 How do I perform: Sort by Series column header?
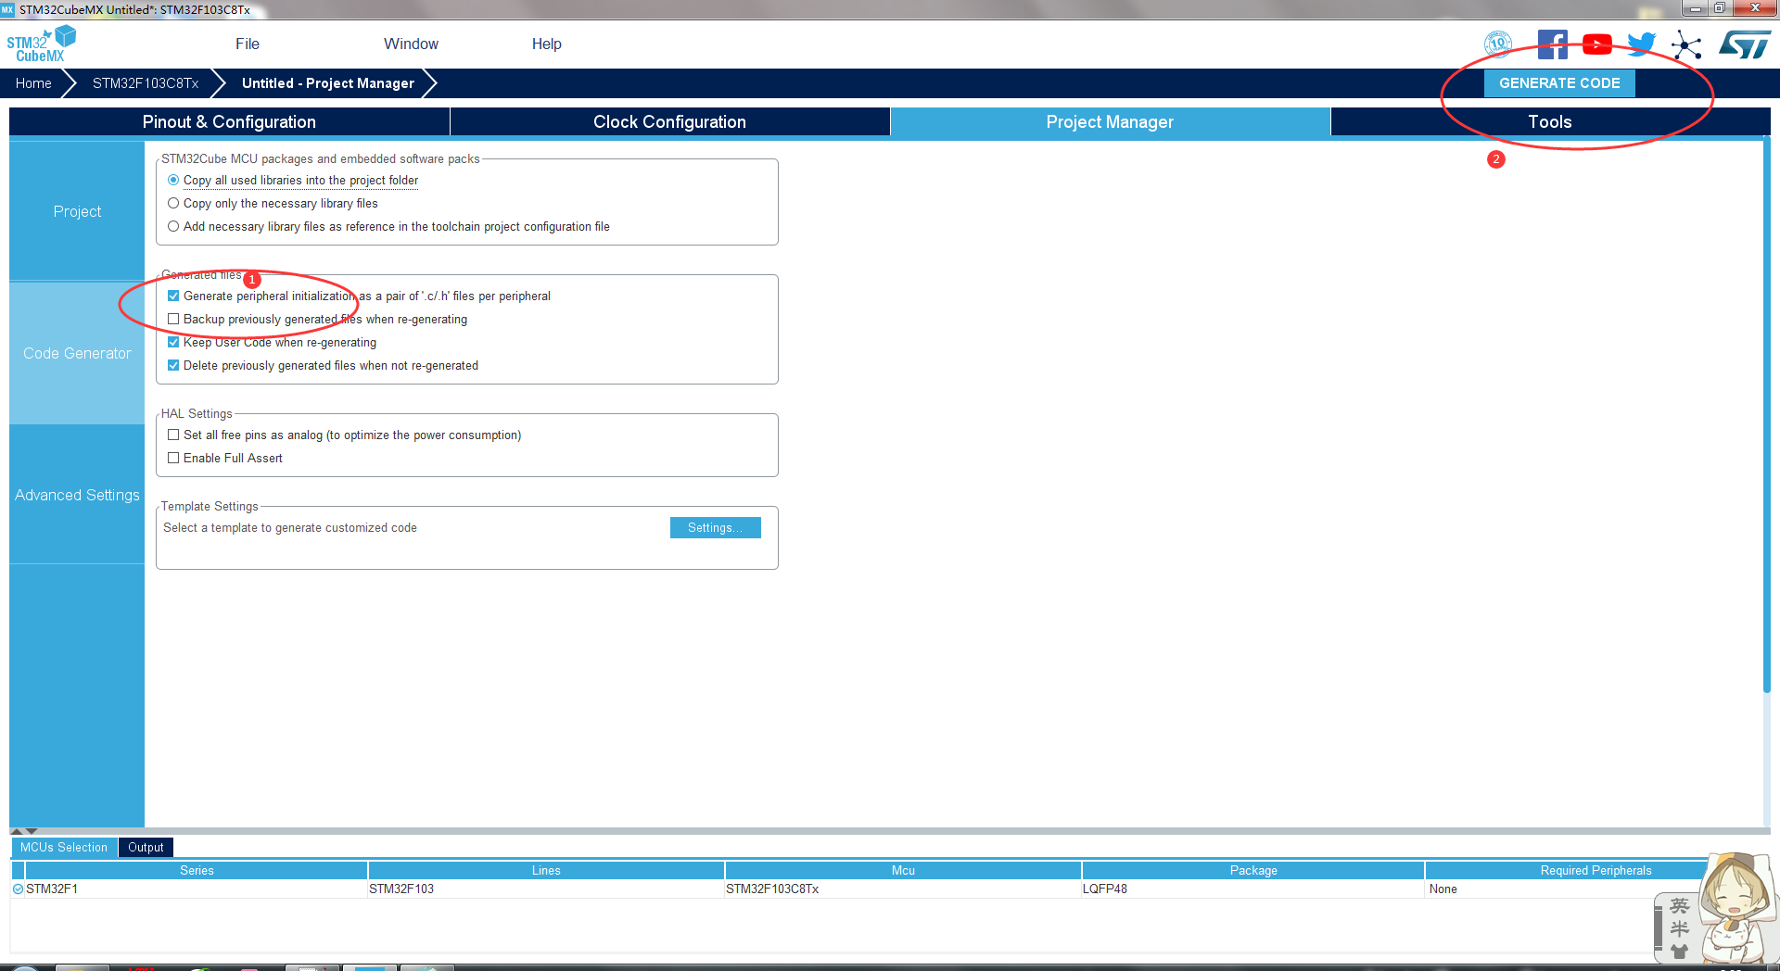[x=197, y=870]
